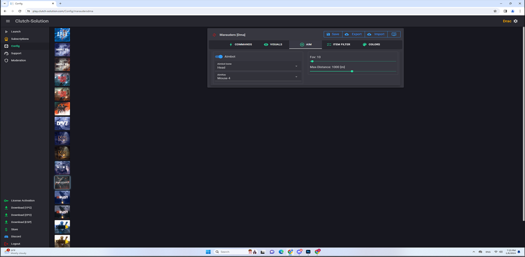The image size is (525, 257).
Task: Show hidden icons in system tray
Action: point(474,252)
